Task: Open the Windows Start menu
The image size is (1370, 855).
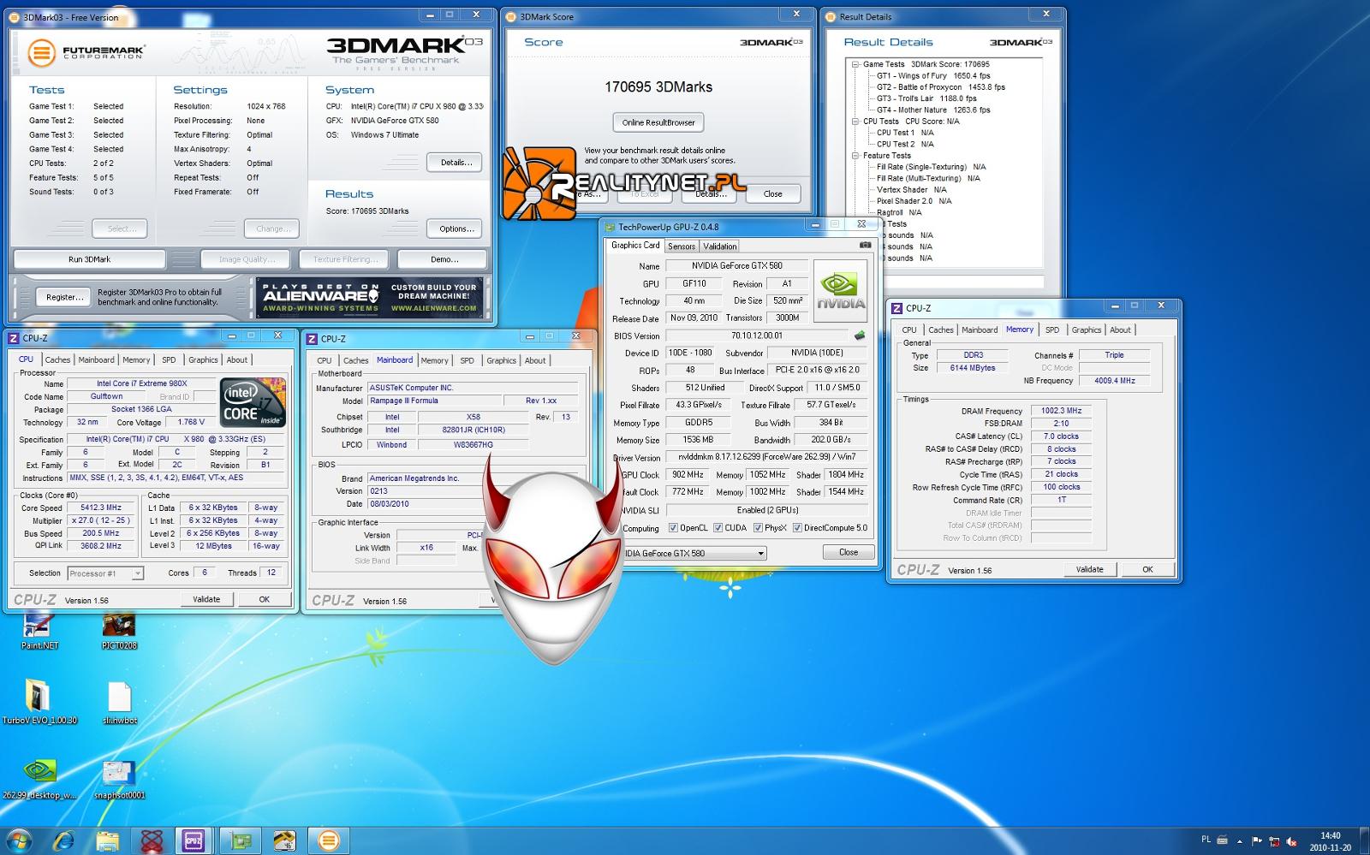Action: pos(20,840)
